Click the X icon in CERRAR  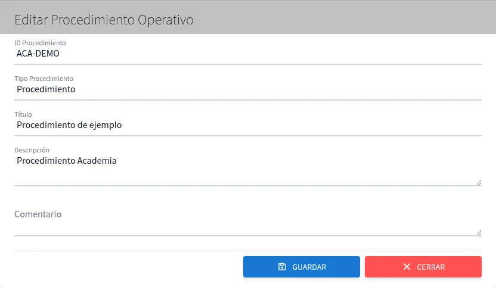(x=407, y=267)
